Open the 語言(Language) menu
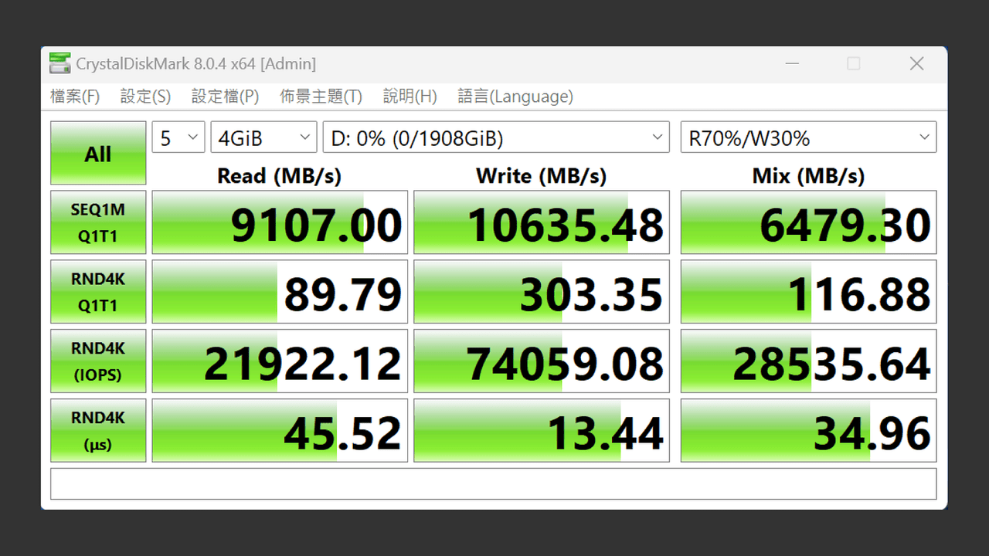 (515, 97)
